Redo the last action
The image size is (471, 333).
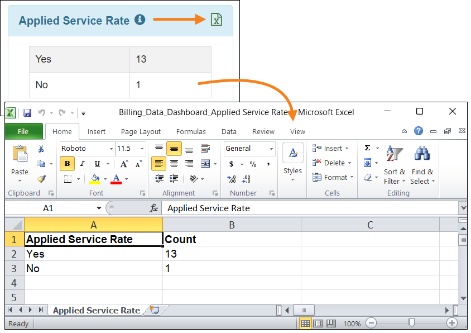[x=62, y=113]
